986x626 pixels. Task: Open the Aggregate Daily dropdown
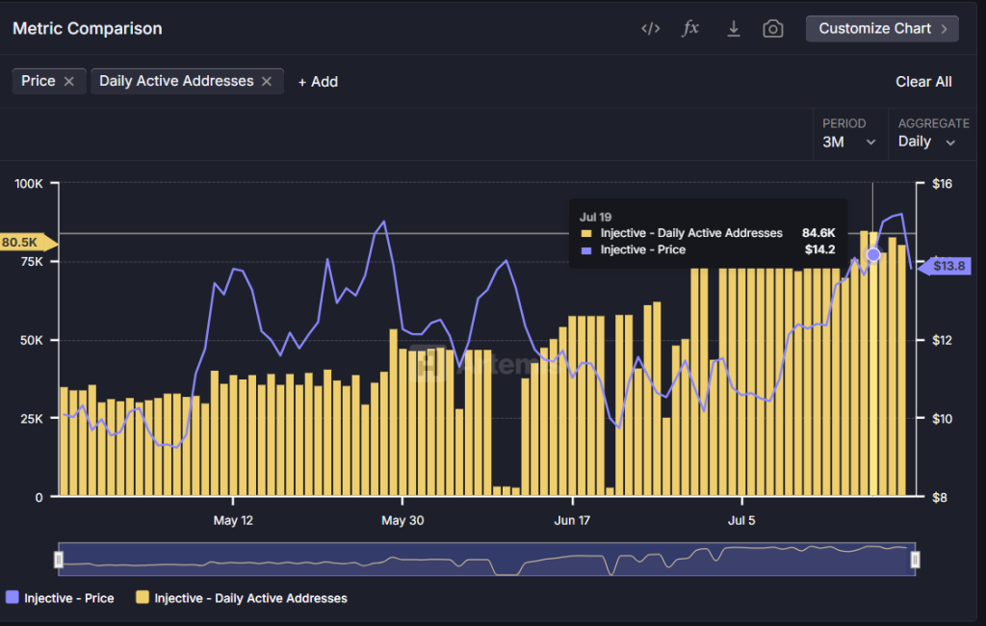pyautogui.click(x=926, y=142)
